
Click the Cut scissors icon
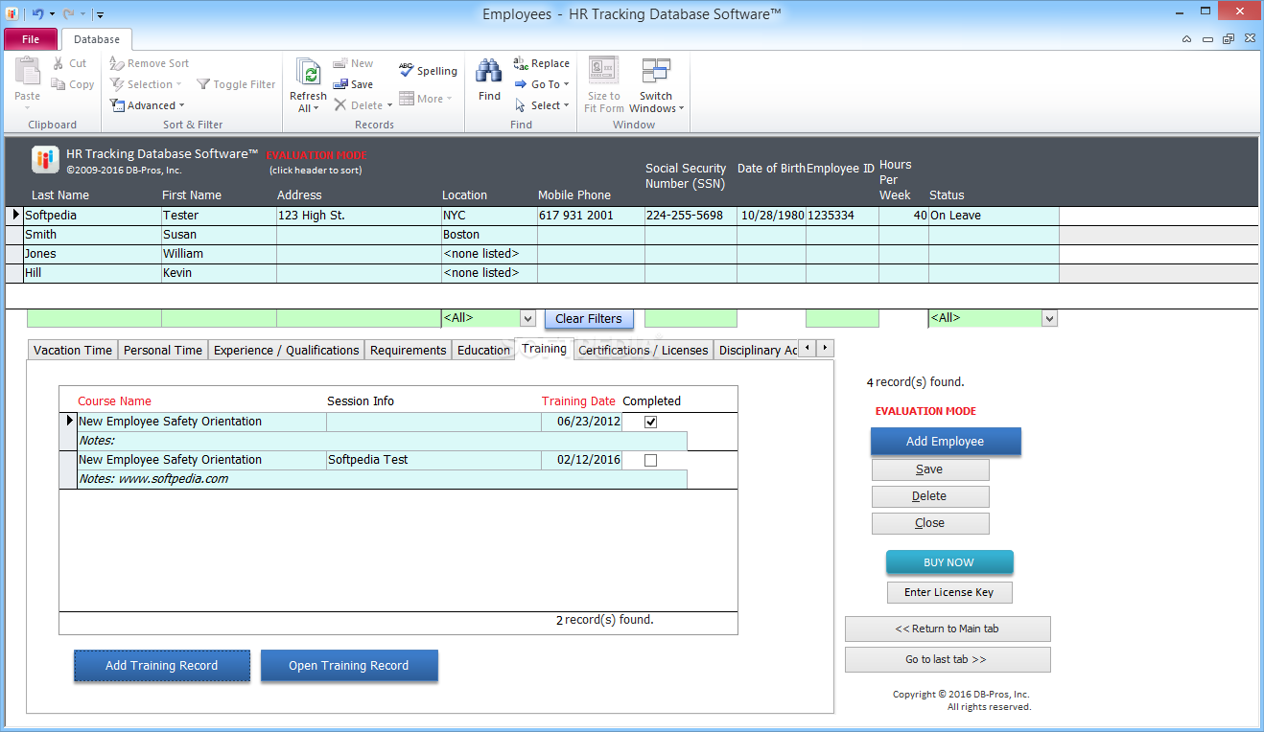[x=58, y=63]
